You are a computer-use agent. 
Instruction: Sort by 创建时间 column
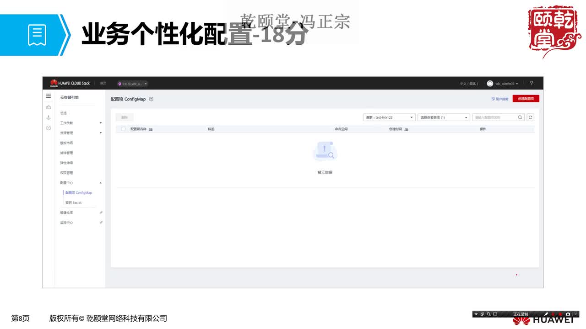(406, 129)
